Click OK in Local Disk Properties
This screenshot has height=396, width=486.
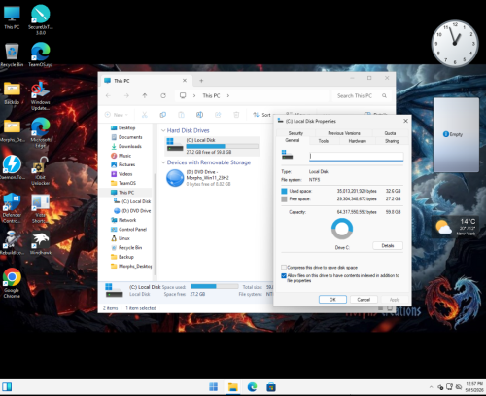(332, 300)
